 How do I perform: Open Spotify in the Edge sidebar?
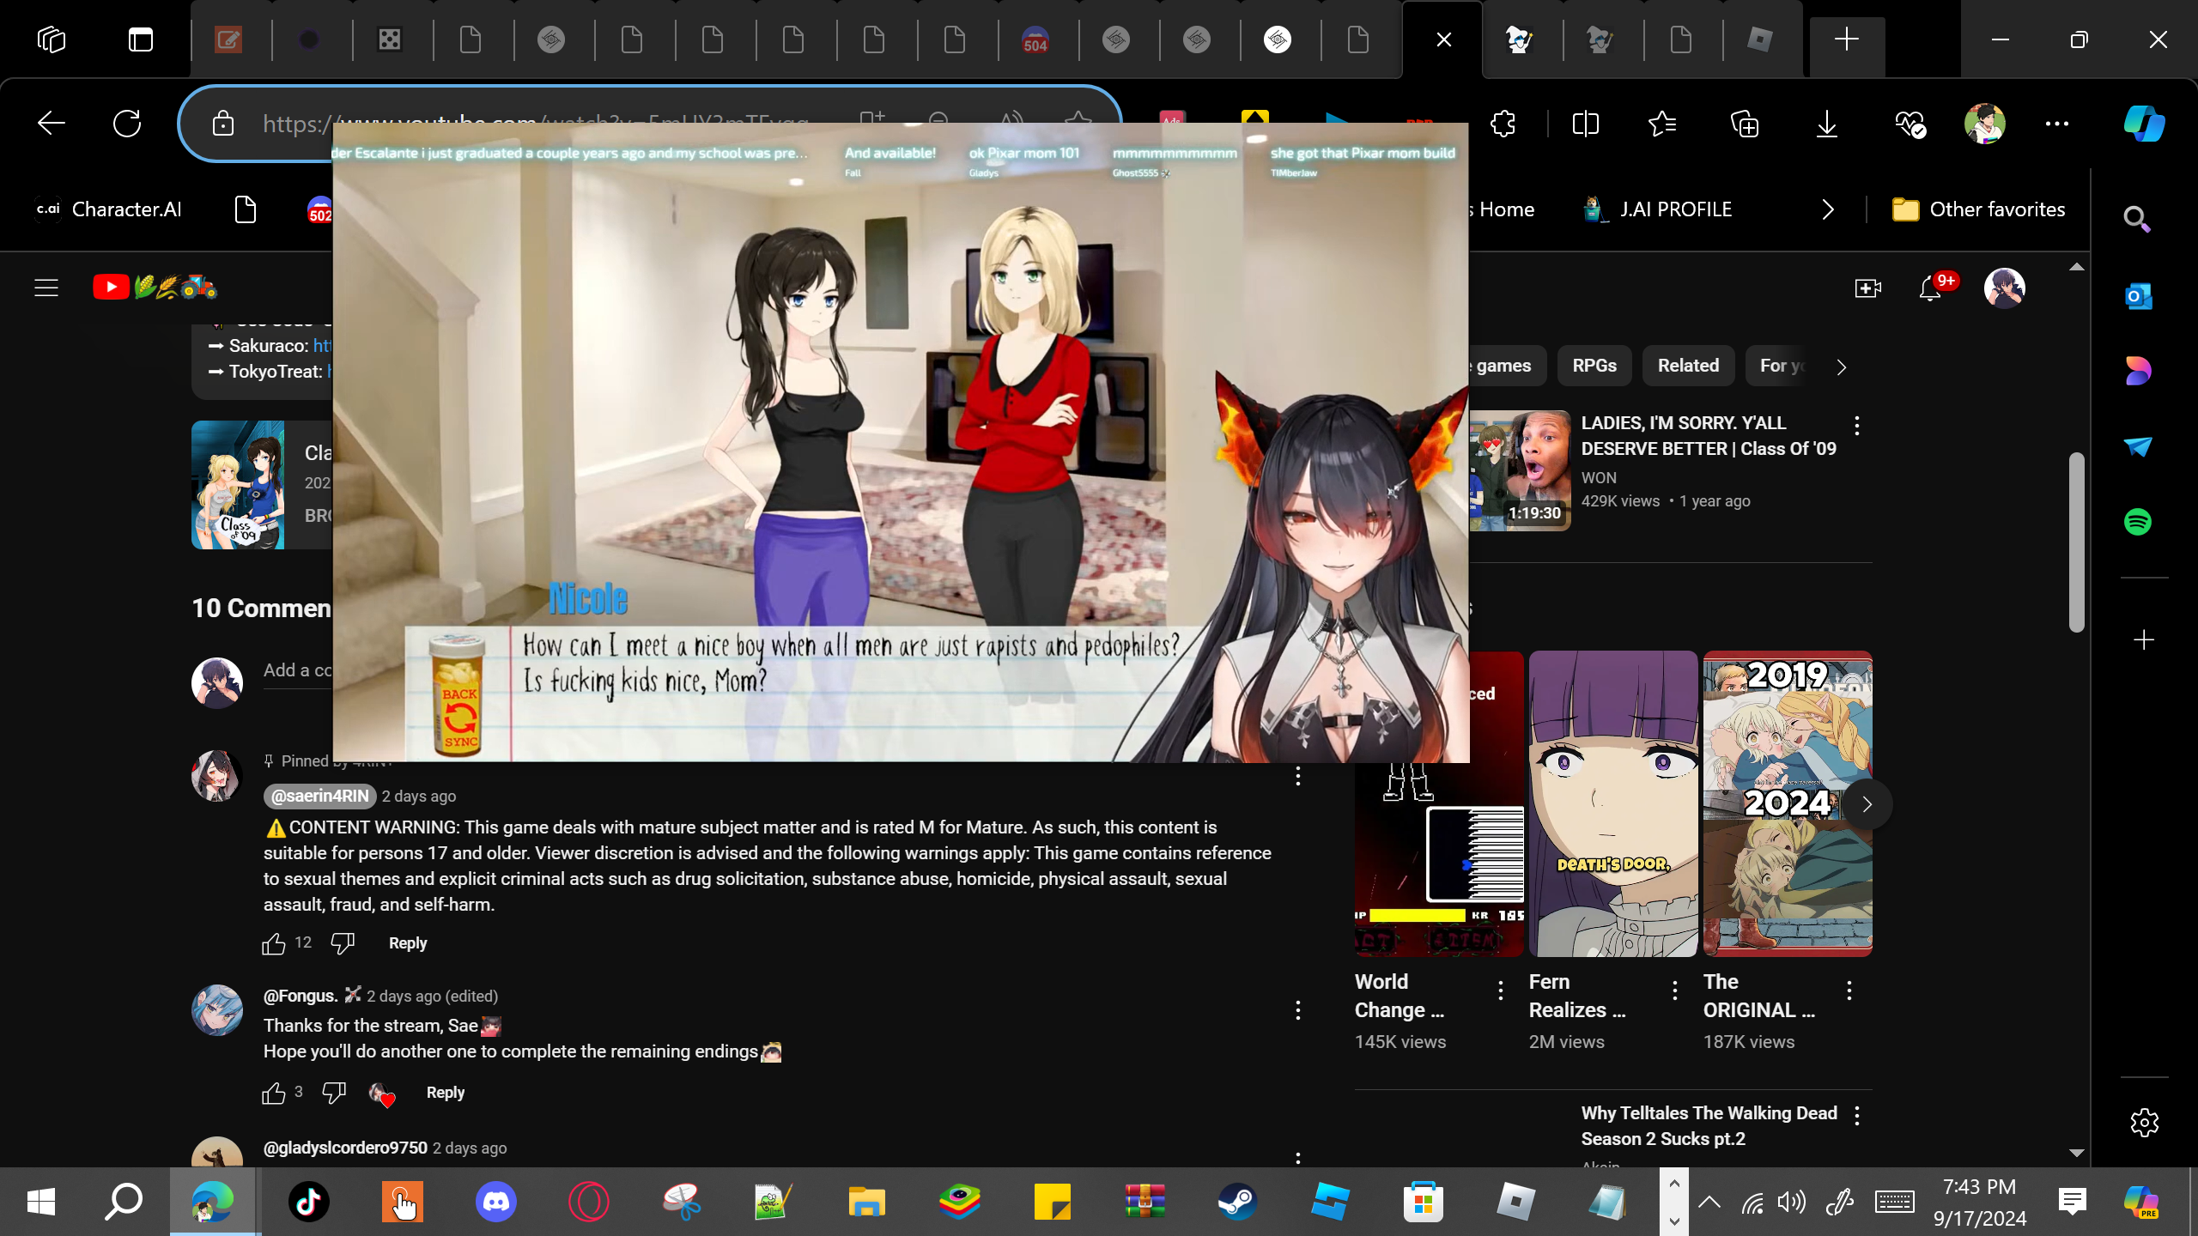pos(2138,522)
